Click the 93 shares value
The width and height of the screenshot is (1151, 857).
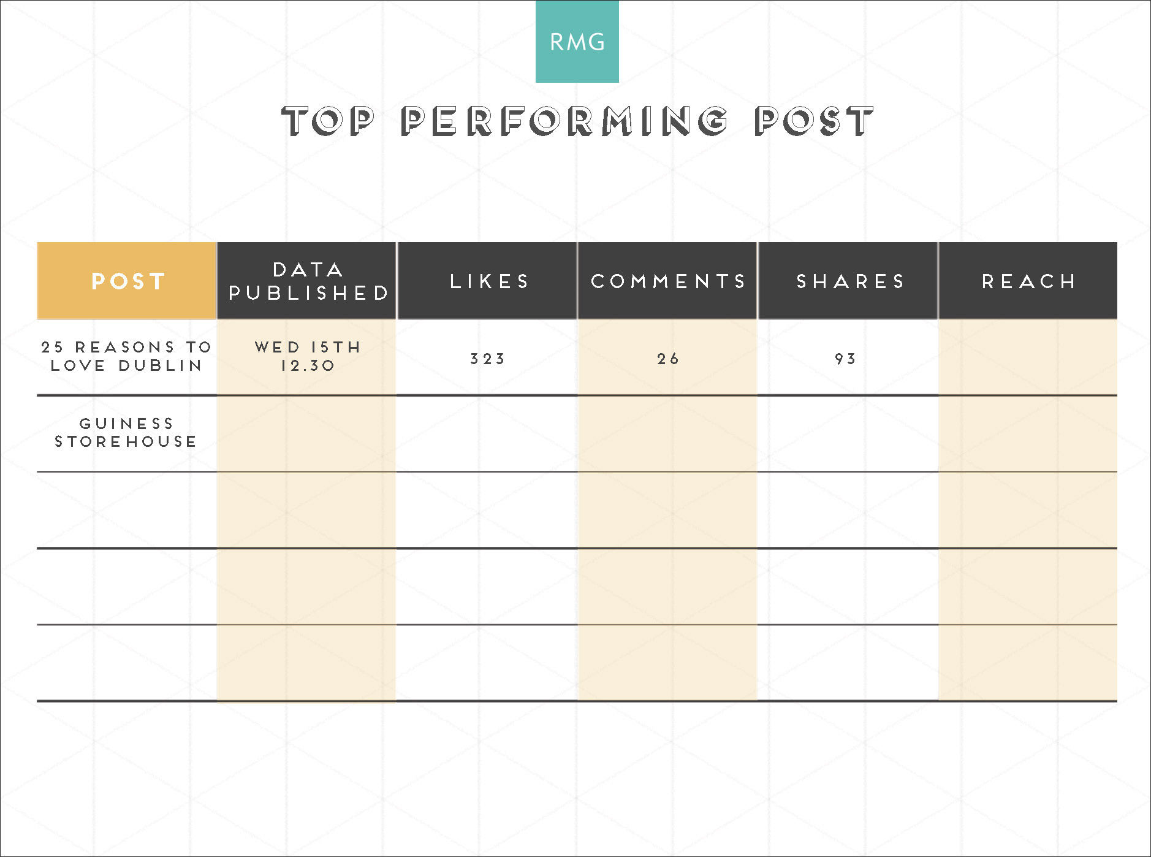[845, 359]
